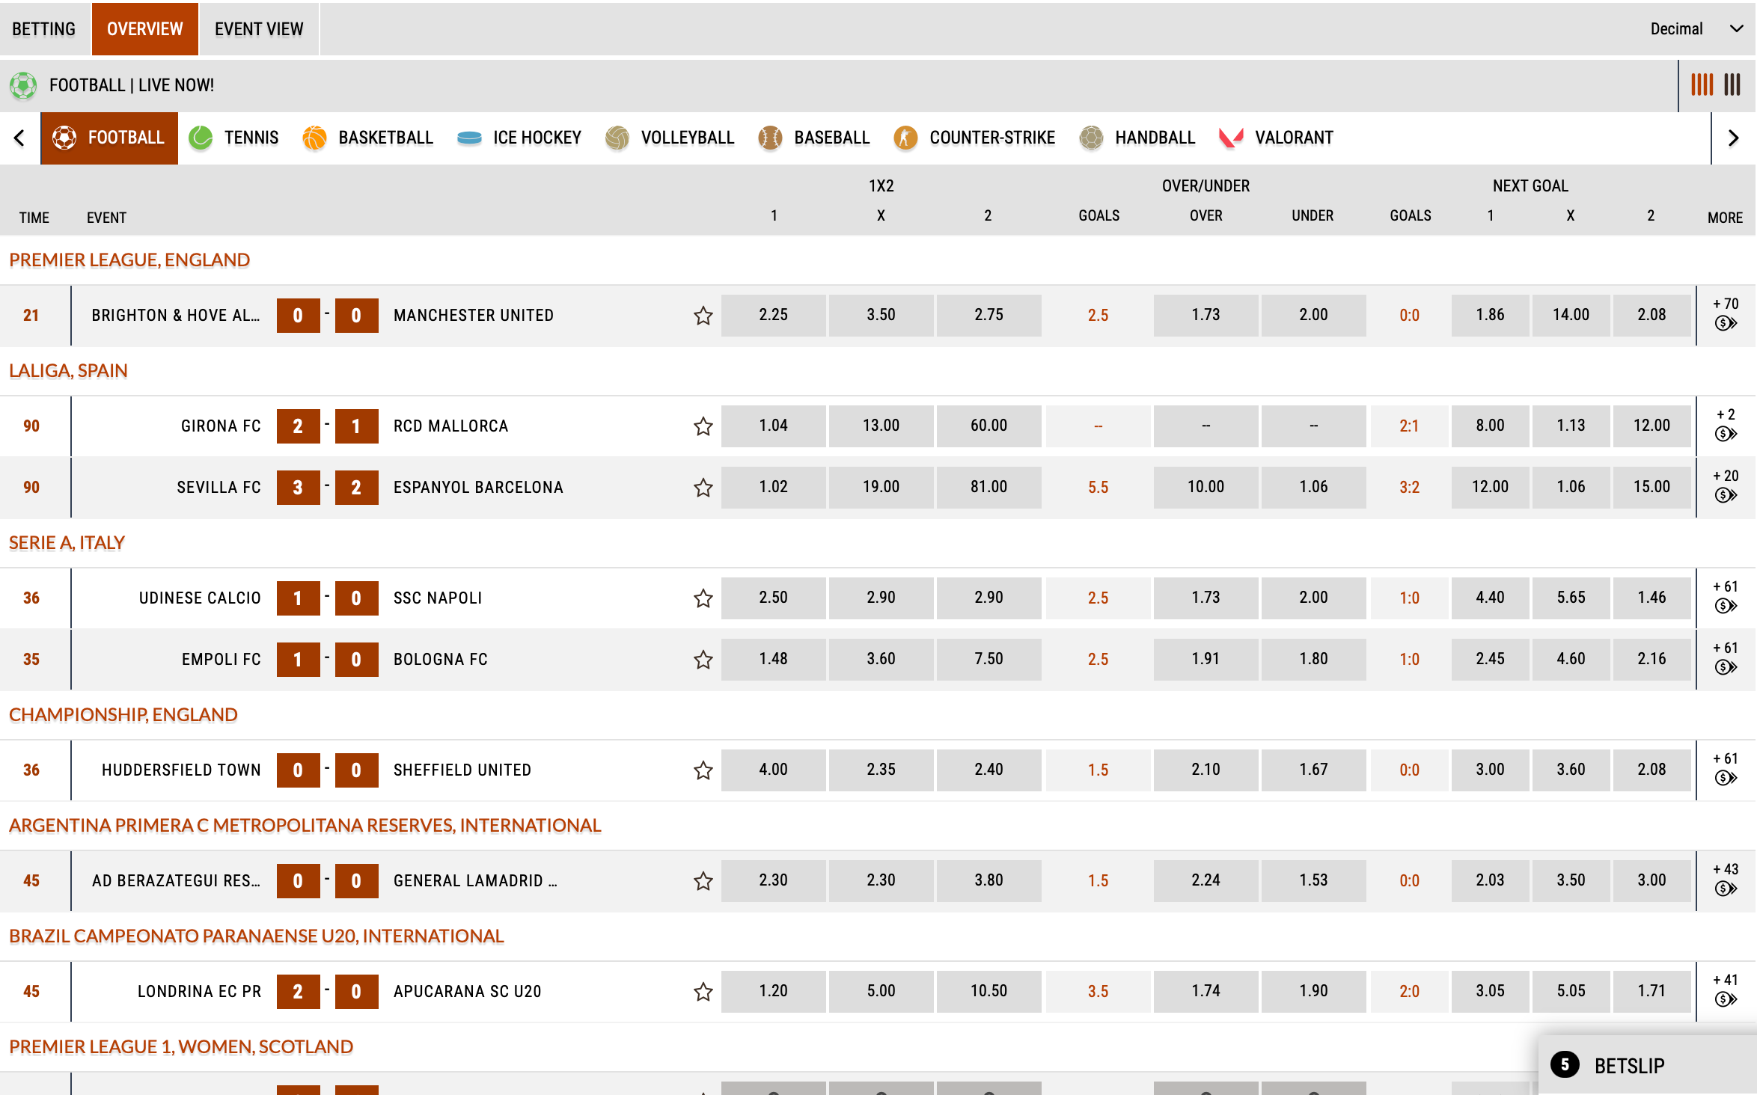
Task: Switch to the Betting tab
Action: (x=44, y=28)
